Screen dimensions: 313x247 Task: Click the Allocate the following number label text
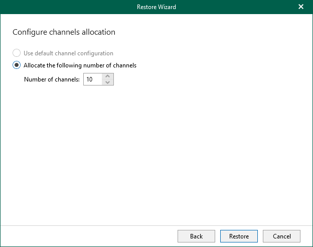pos(80,65)
